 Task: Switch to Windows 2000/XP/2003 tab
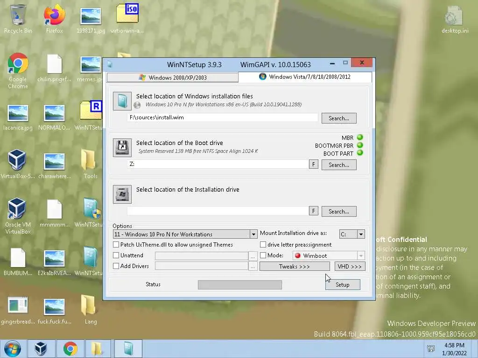172,77
